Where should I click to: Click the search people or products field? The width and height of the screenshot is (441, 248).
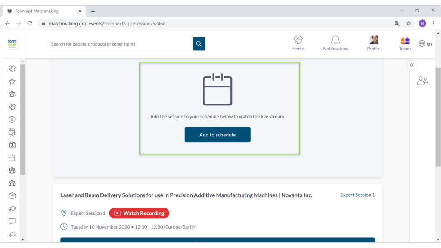point(120,44)
